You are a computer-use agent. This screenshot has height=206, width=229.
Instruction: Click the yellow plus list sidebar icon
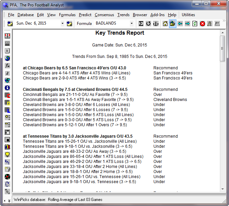point(7,117)
